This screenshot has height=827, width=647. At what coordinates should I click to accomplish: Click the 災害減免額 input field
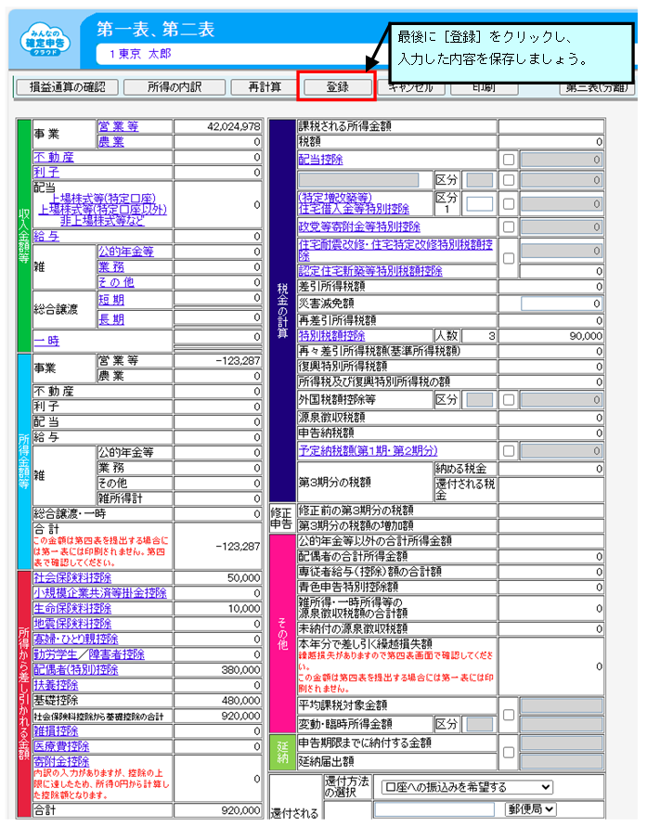coord(562,304)
